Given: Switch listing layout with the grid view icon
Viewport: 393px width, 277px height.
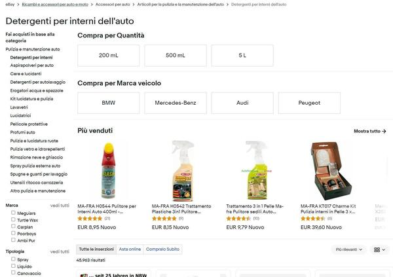Looking at the screenshot, I should [379, 249].
